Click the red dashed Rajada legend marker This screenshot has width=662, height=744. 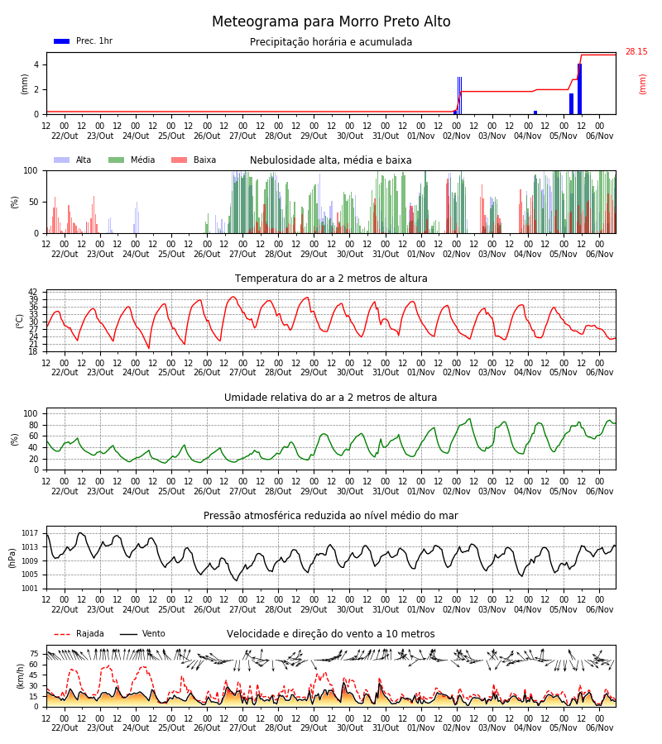pyautogui.click(x=62, y=634)
